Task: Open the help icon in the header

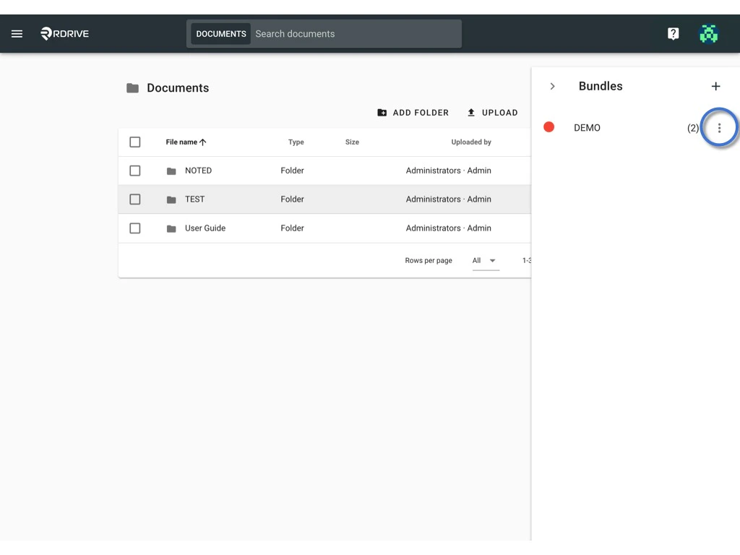Action: 673,33
